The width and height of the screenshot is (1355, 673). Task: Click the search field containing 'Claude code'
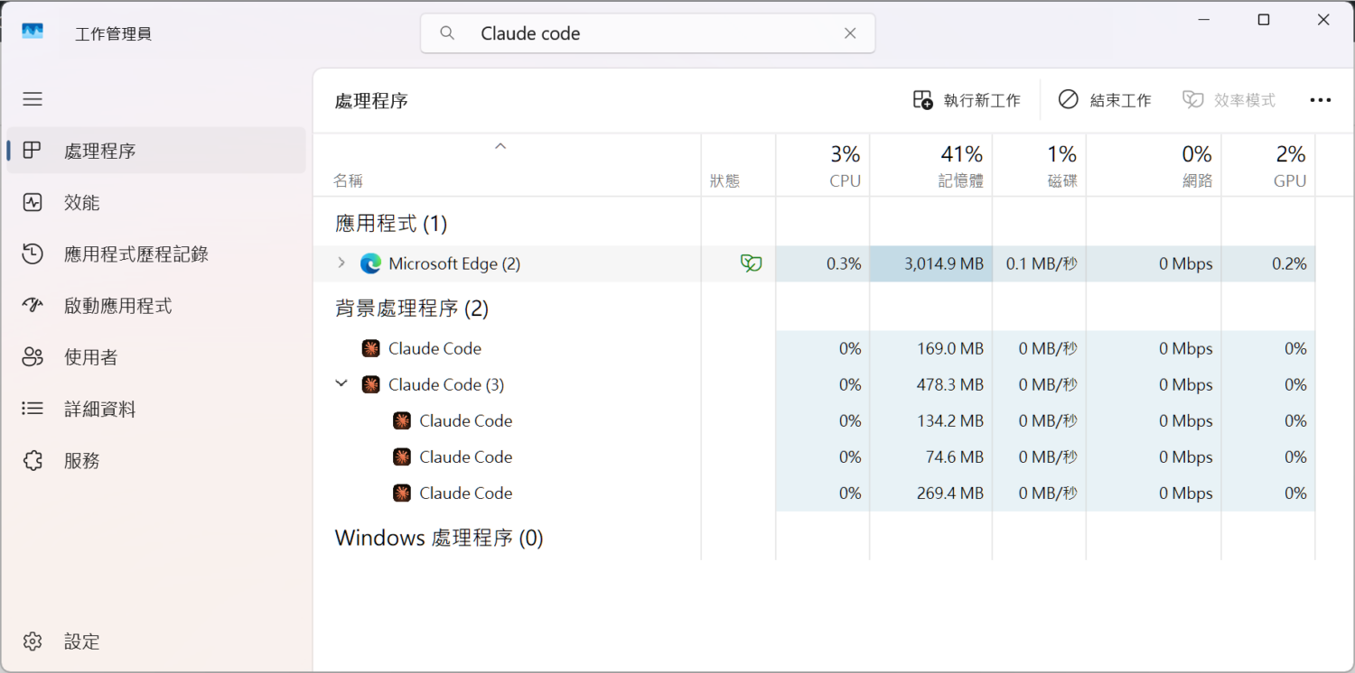click(x=648, y=33)
